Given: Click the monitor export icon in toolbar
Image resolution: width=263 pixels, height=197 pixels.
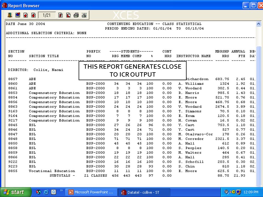Looking at the screenshot, I should [x=18, y=15].
